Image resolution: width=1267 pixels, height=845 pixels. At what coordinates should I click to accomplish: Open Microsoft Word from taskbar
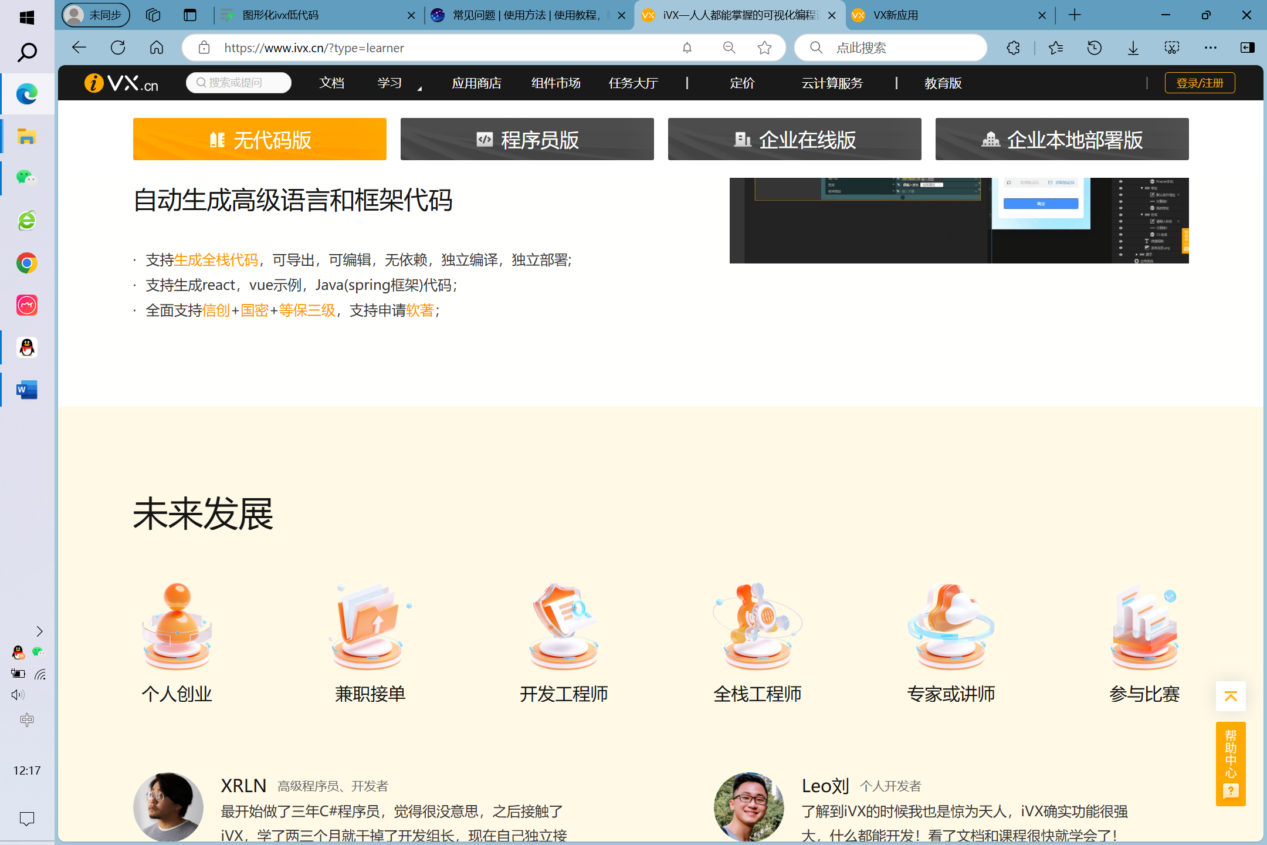[27, 390]
